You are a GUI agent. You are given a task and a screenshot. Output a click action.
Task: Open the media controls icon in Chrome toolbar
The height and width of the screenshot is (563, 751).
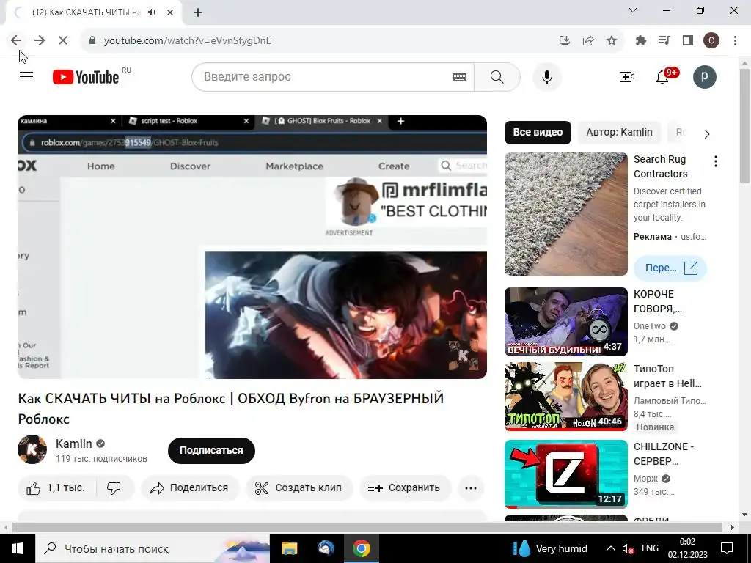pos(664,41)
